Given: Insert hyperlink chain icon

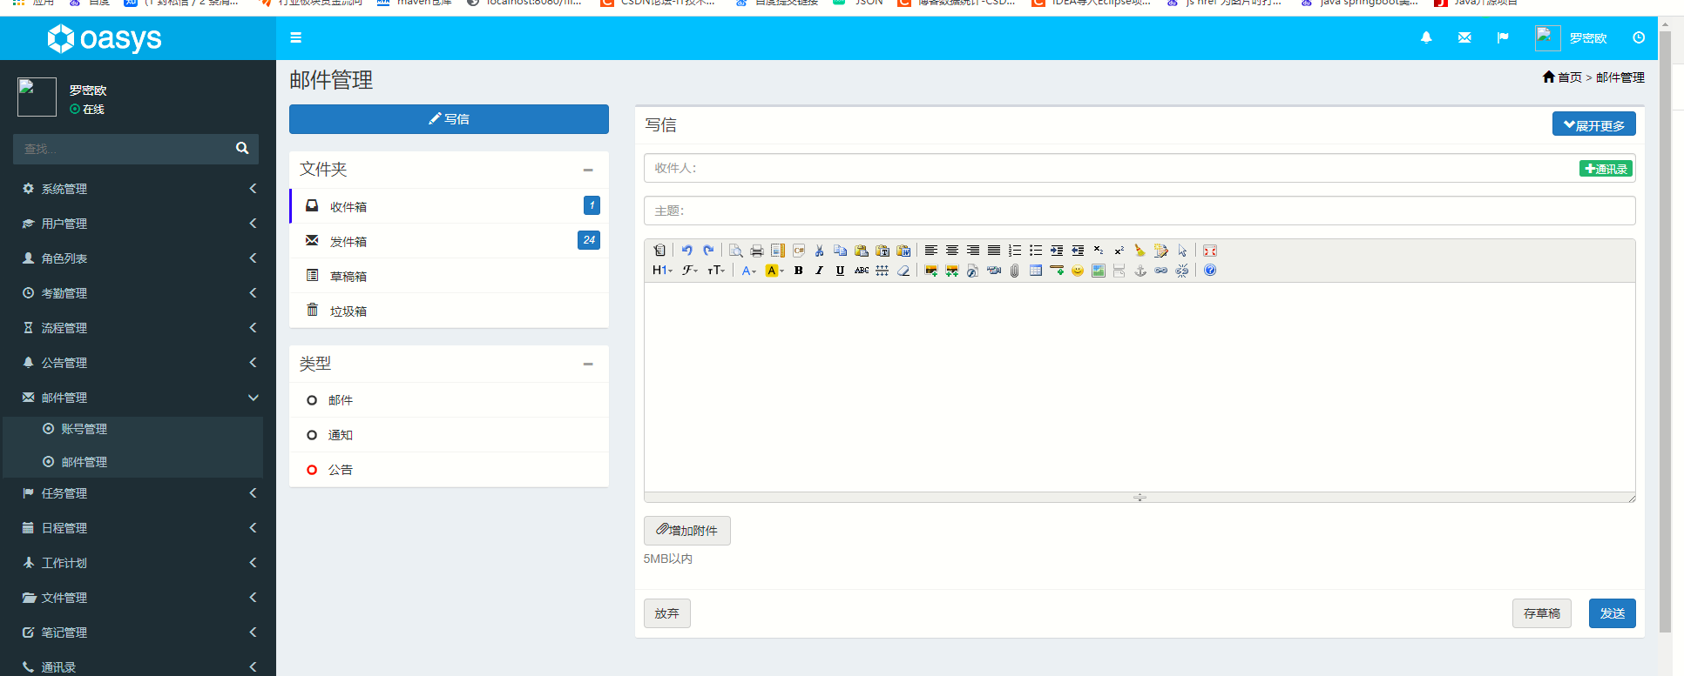Looking at the screenshot, I should pos(1161,271).
